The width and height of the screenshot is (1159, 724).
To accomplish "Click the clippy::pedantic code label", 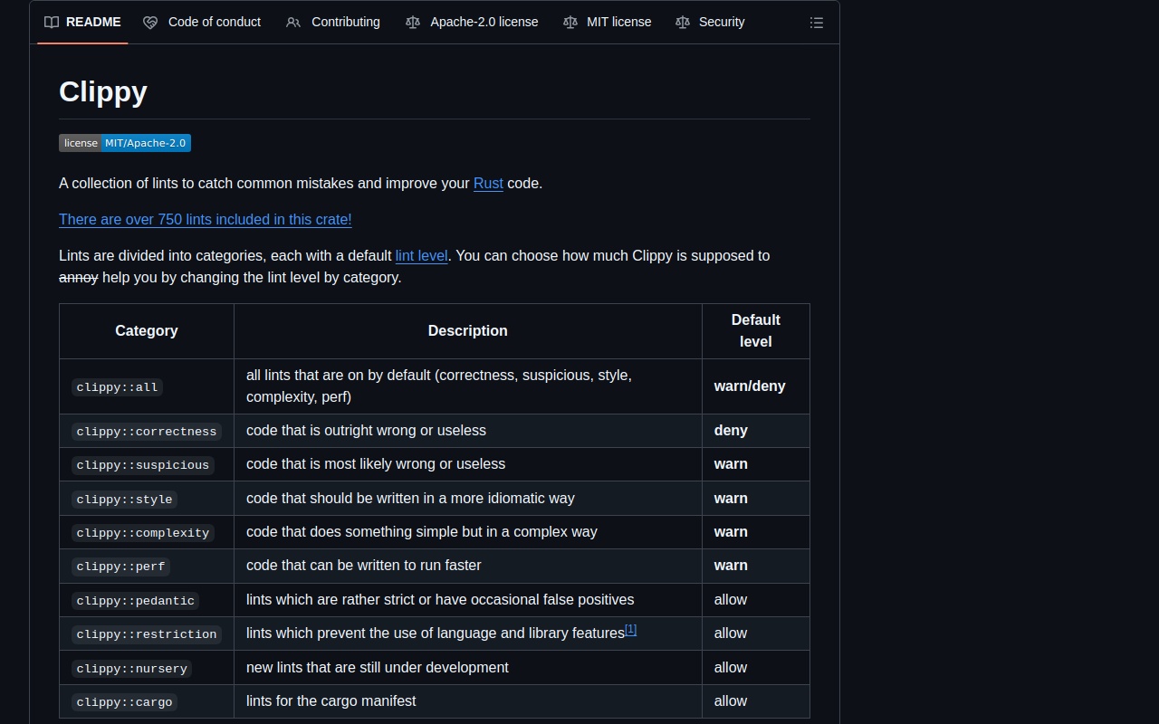I will point(135,601).
